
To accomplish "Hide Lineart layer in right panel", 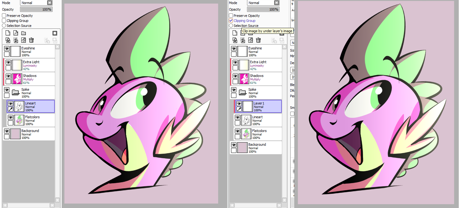I will click(x=237, y=118).
